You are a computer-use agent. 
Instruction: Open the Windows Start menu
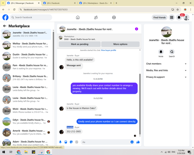tap(3, 152)
